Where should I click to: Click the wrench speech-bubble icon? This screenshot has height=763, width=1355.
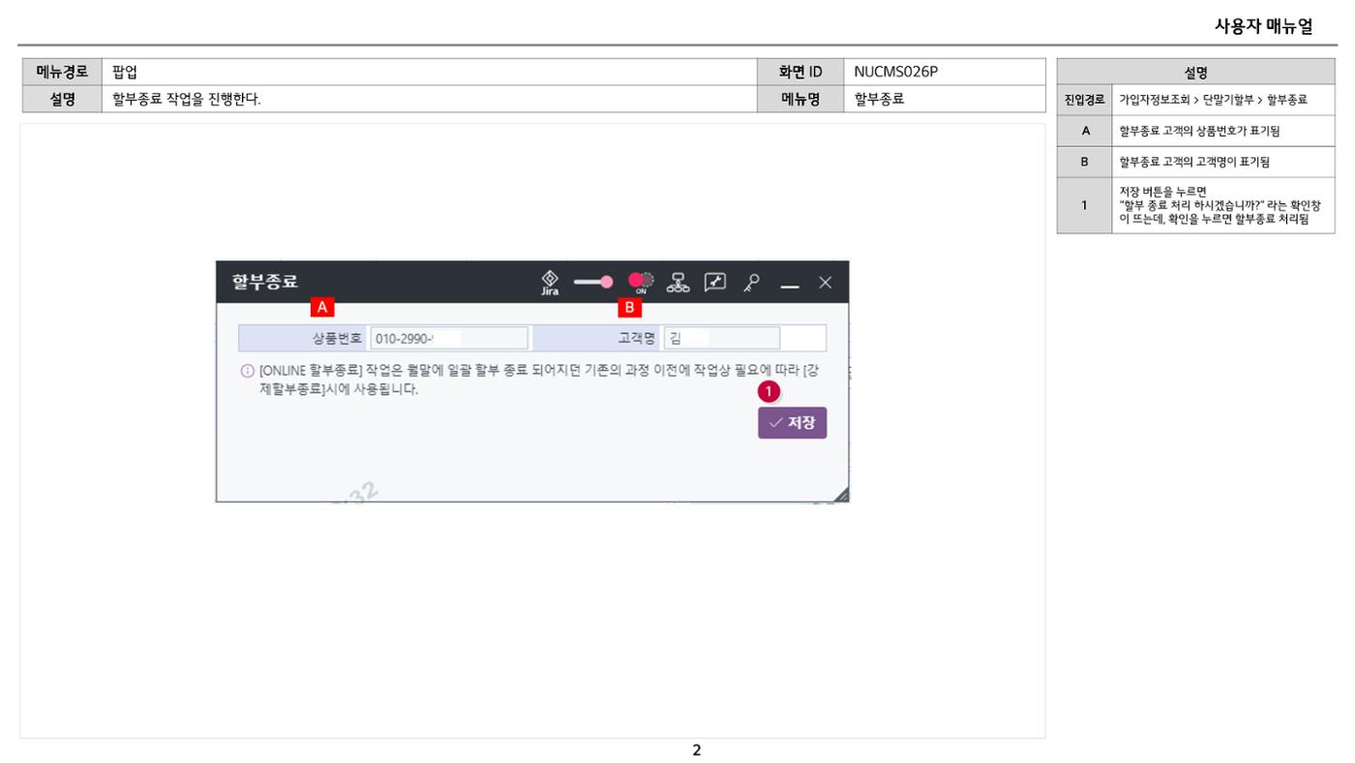tap(714, 282)
